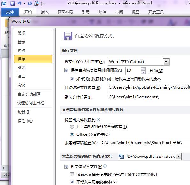Click the 默认文件位置 path field
The height and width of the screenshot is (185, 190).
[149, 97]
